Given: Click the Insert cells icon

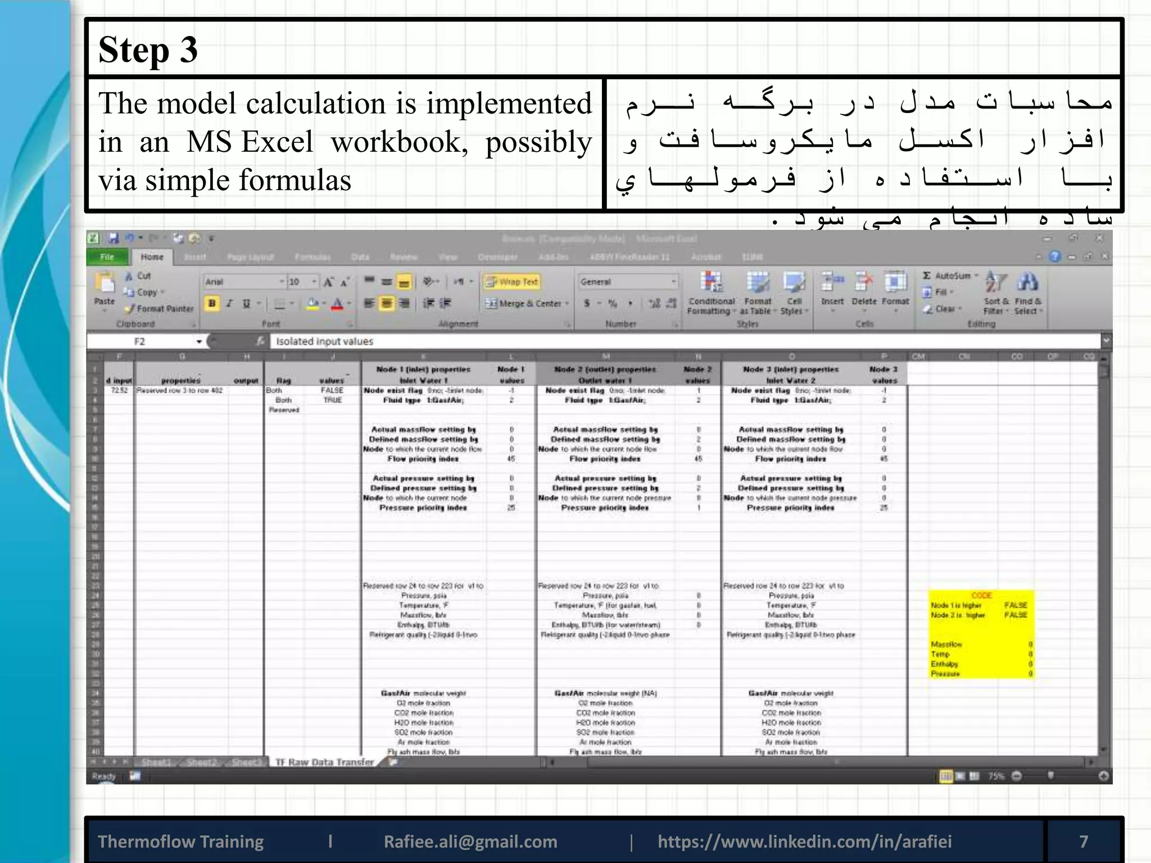Looking at the screenshot, I should coord(832,281).
